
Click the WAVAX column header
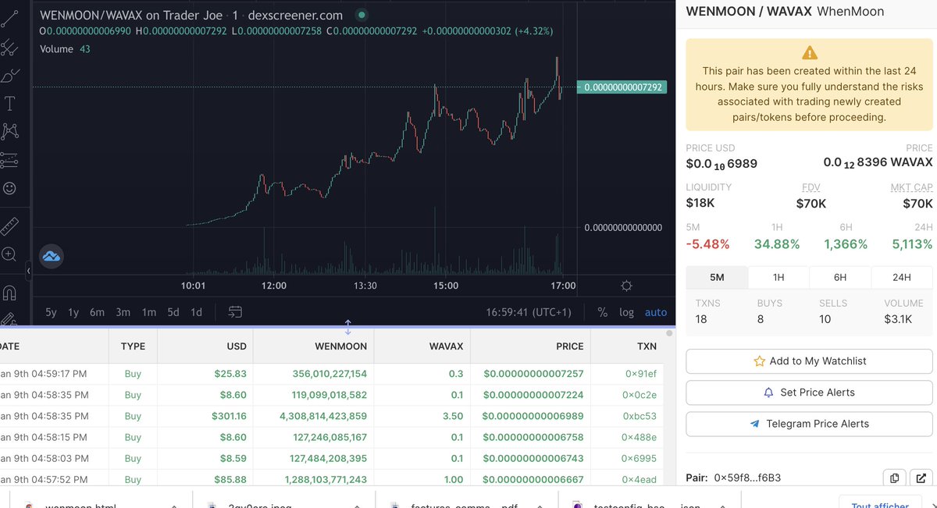point(422,346)
